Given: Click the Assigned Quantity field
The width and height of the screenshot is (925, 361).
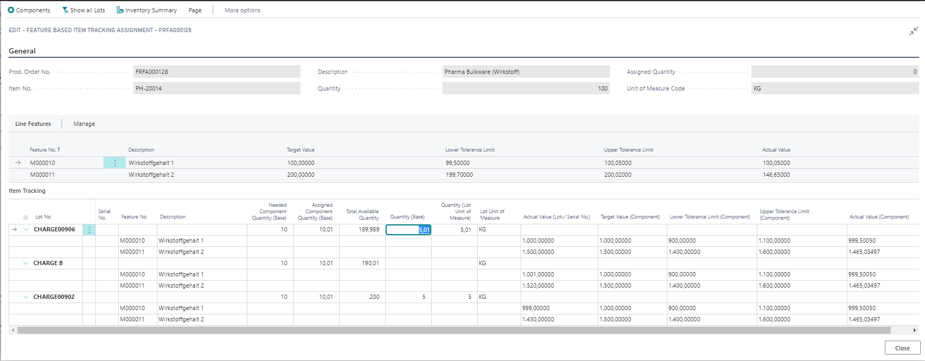Looking at the screenshot, I should (x=835, y=72).
